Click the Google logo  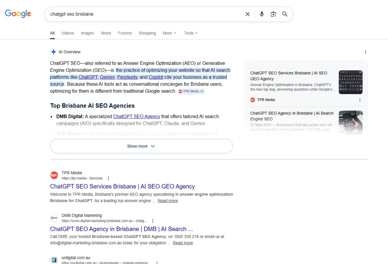click(x=18, y=14)
